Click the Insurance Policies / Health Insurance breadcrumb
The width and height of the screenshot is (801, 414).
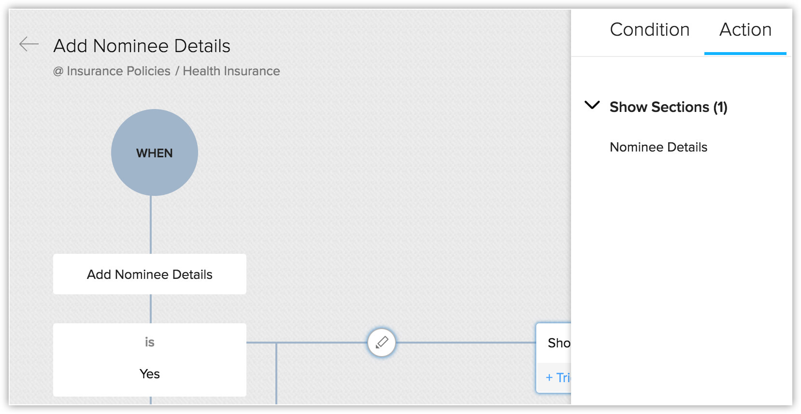coord(167,71)
